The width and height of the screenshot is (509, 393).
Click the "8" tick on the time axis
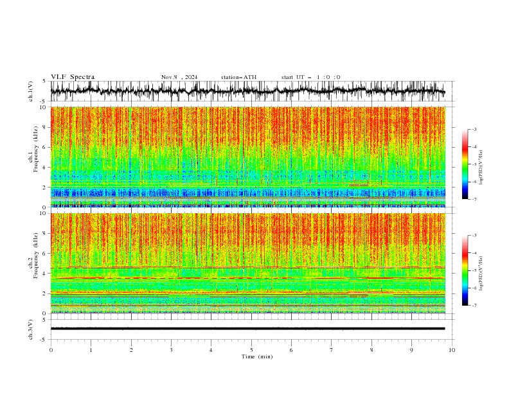371,350
